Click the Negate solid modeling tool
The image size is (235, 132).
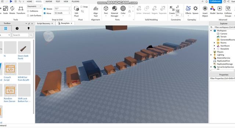[x=155, y=10]
